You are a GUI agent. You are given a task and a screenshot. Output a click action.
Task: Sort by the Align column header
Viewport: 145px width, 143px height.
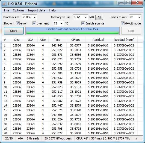[x=43, y=40]
